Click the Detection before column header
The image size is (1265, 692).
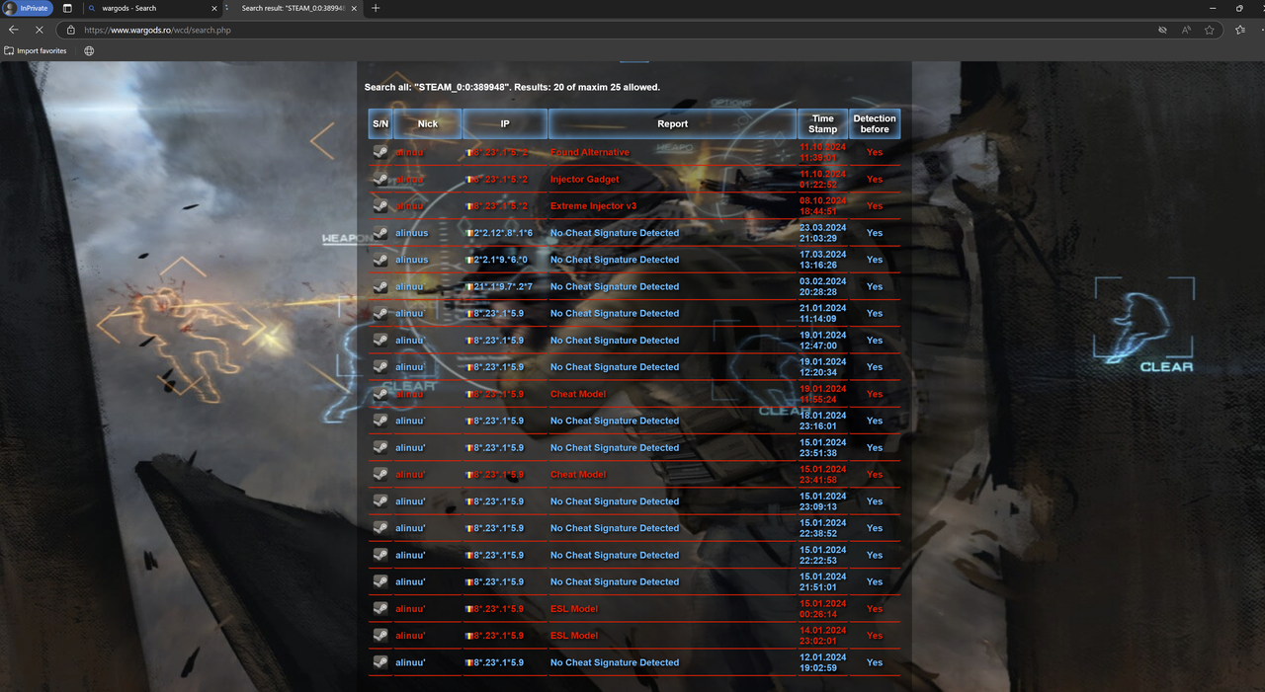(x=875, y=123)
